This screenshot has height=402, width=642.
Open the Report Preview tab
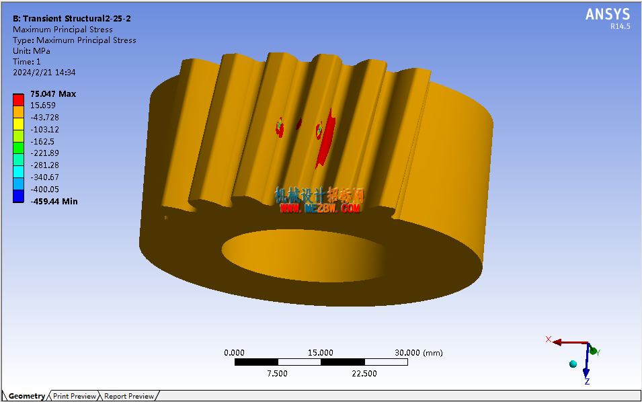coord(129,396)
